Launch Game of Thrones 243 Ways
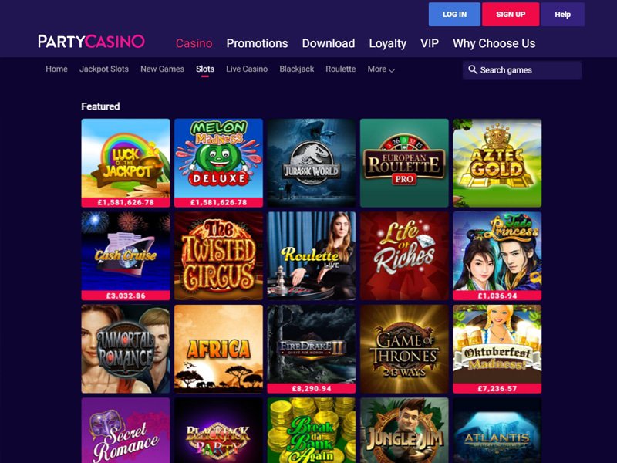Image resolution: width=617 pixels, height=463 pixels. 404,349
